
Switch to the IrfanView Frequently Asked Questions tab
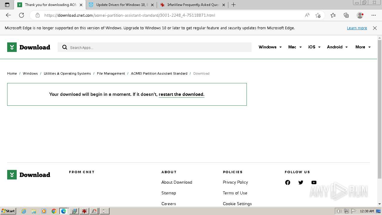tap(193, 5)
